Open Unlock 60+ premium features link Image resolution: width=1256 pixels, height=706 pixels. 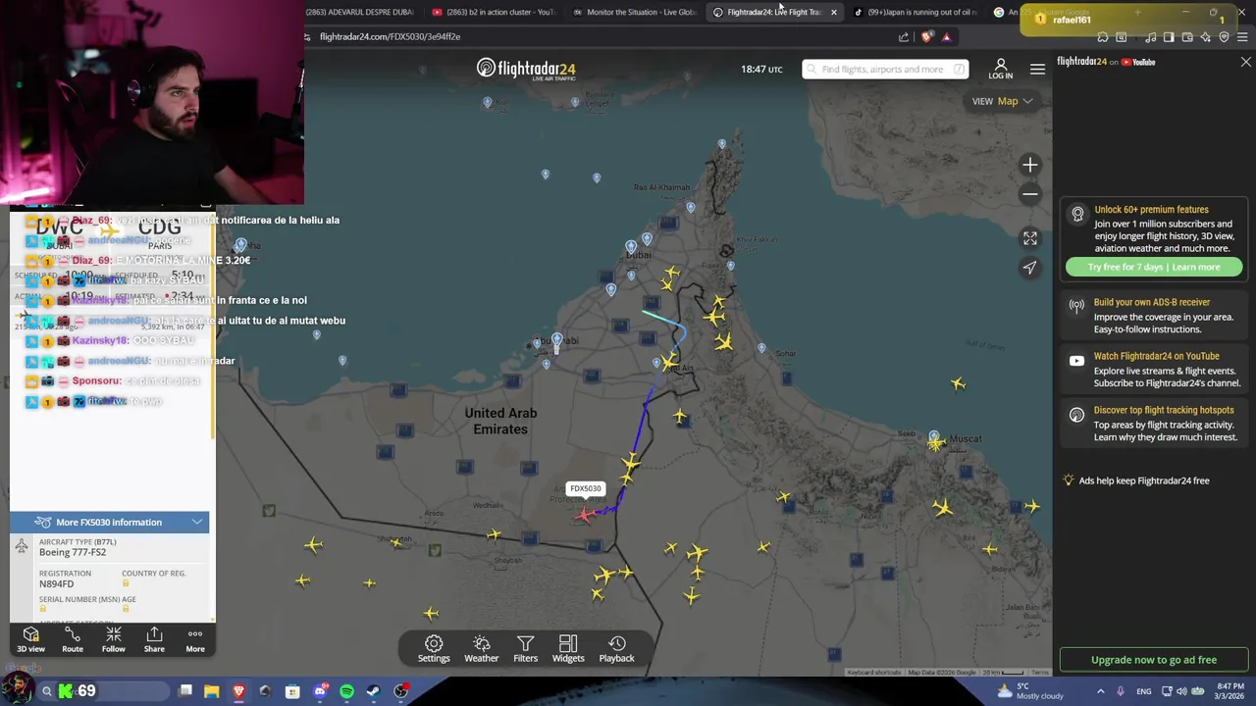coord(1151,209)
